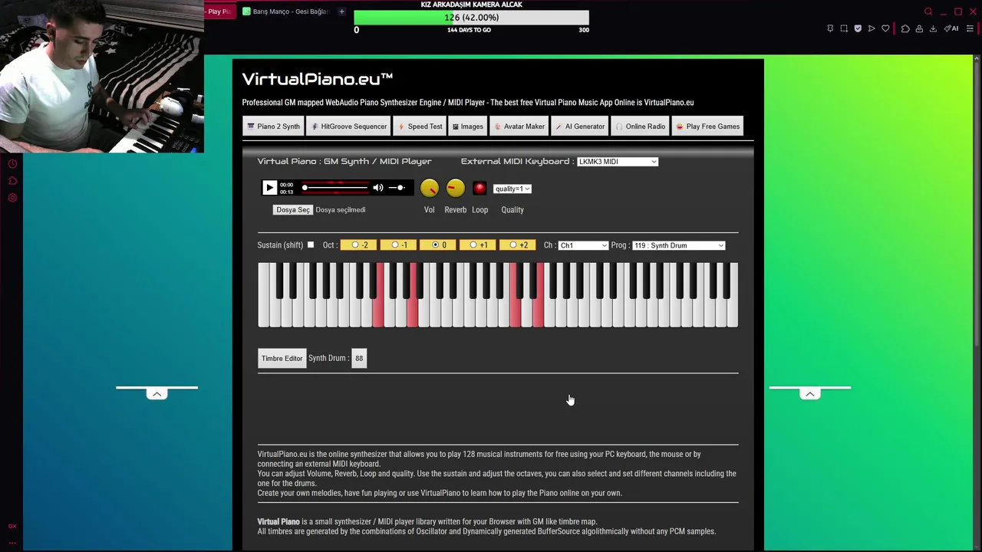Open history clock icon in sidebar
982x552 pixels.
coord(12,164)
